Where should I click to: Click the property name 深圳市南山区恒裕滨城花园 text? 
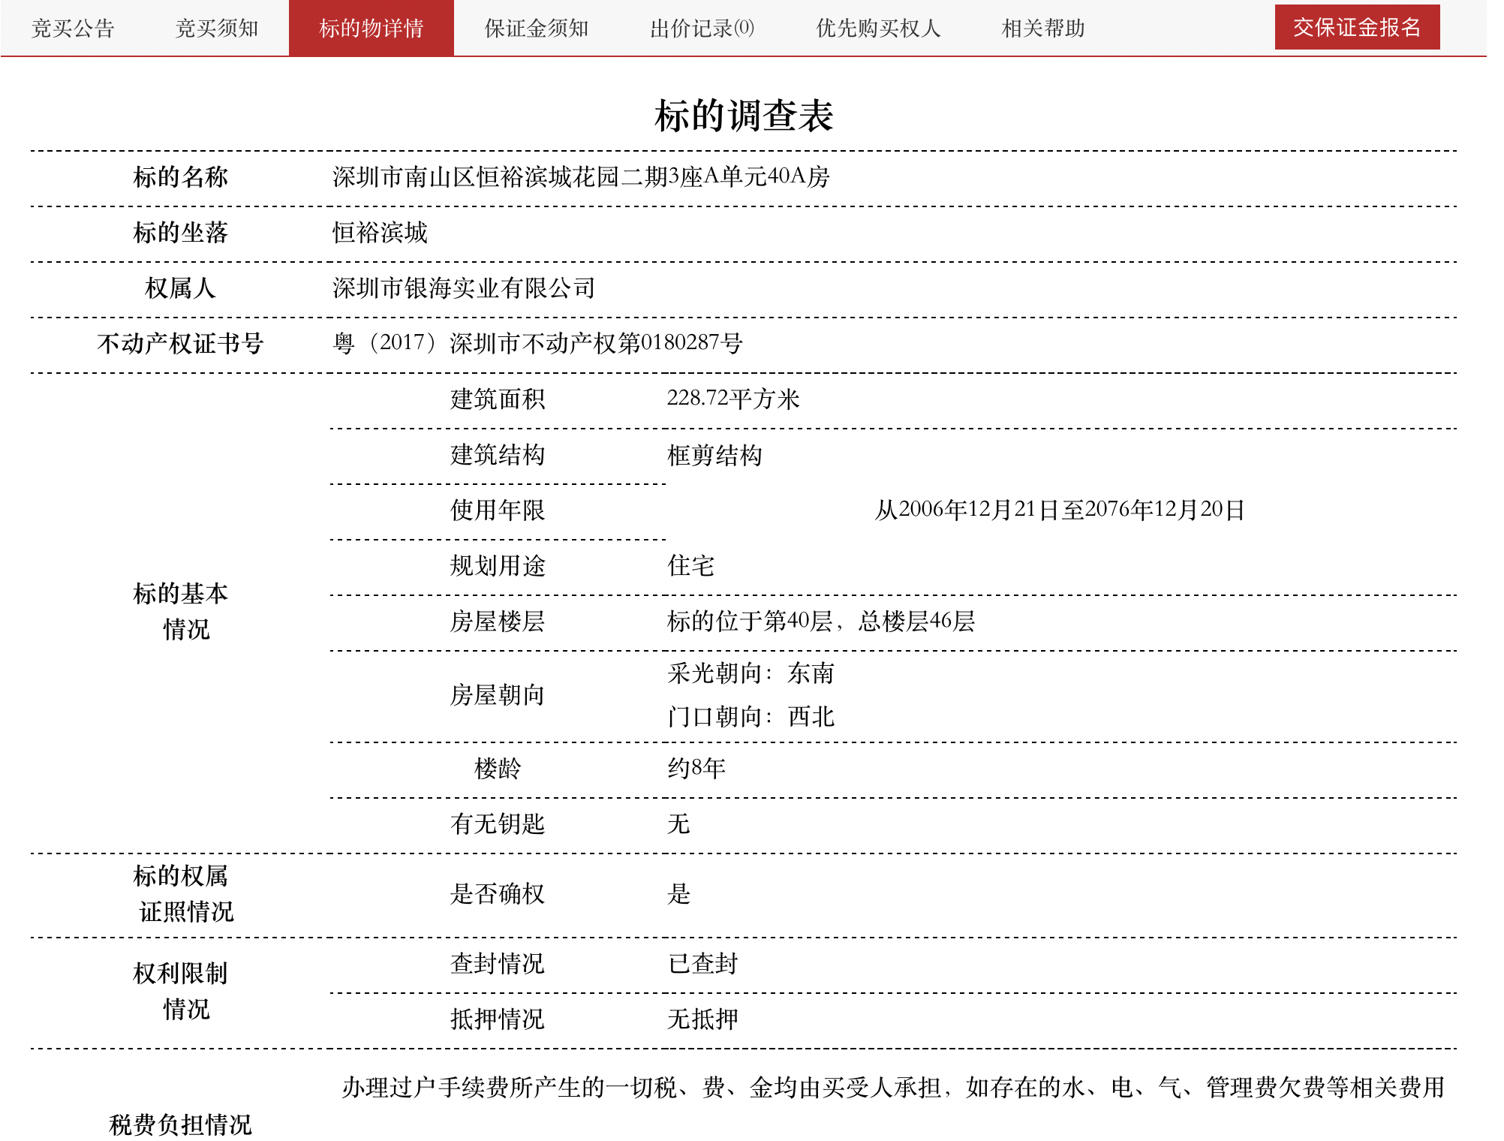(x=580, y=177)
